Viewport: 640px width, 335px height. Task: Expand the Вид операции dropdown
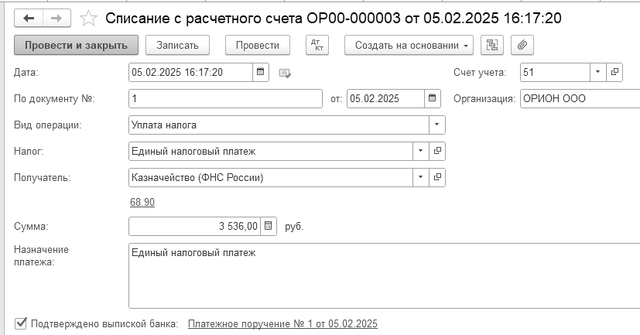point(436,125)
